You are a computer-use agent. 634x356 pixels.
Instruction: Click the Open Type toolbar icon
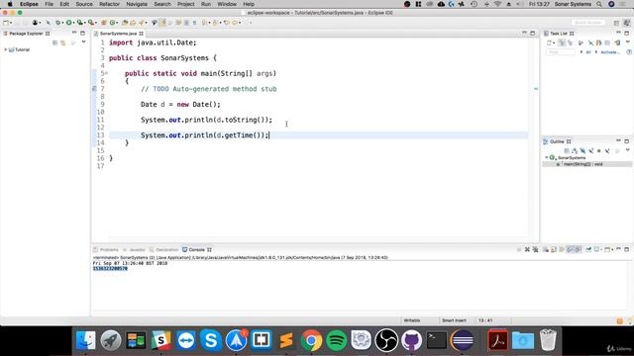[125, 23]
